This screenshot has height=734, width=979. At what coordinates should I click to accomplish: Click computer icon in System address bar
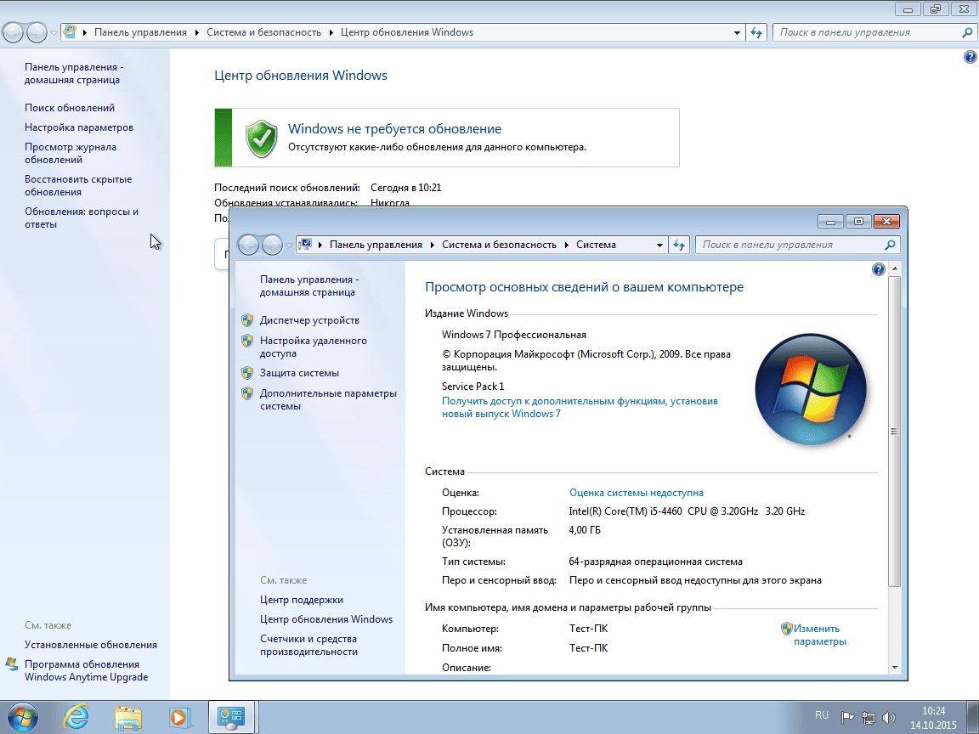point(305,245)
